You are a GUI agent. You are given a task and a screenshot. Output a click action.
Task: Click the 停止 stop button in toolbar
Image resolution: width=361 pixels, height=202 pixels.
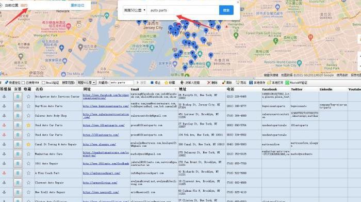coord(155,83)
